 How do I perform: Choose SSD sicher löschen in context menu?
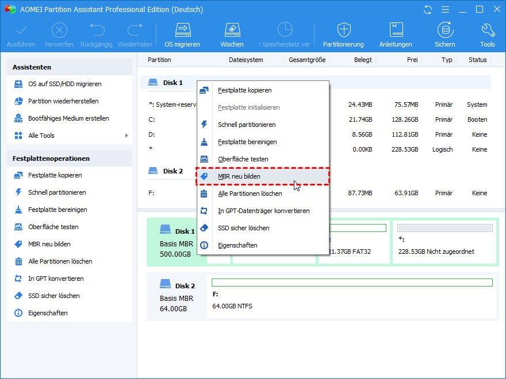click(x=263, y=228)
